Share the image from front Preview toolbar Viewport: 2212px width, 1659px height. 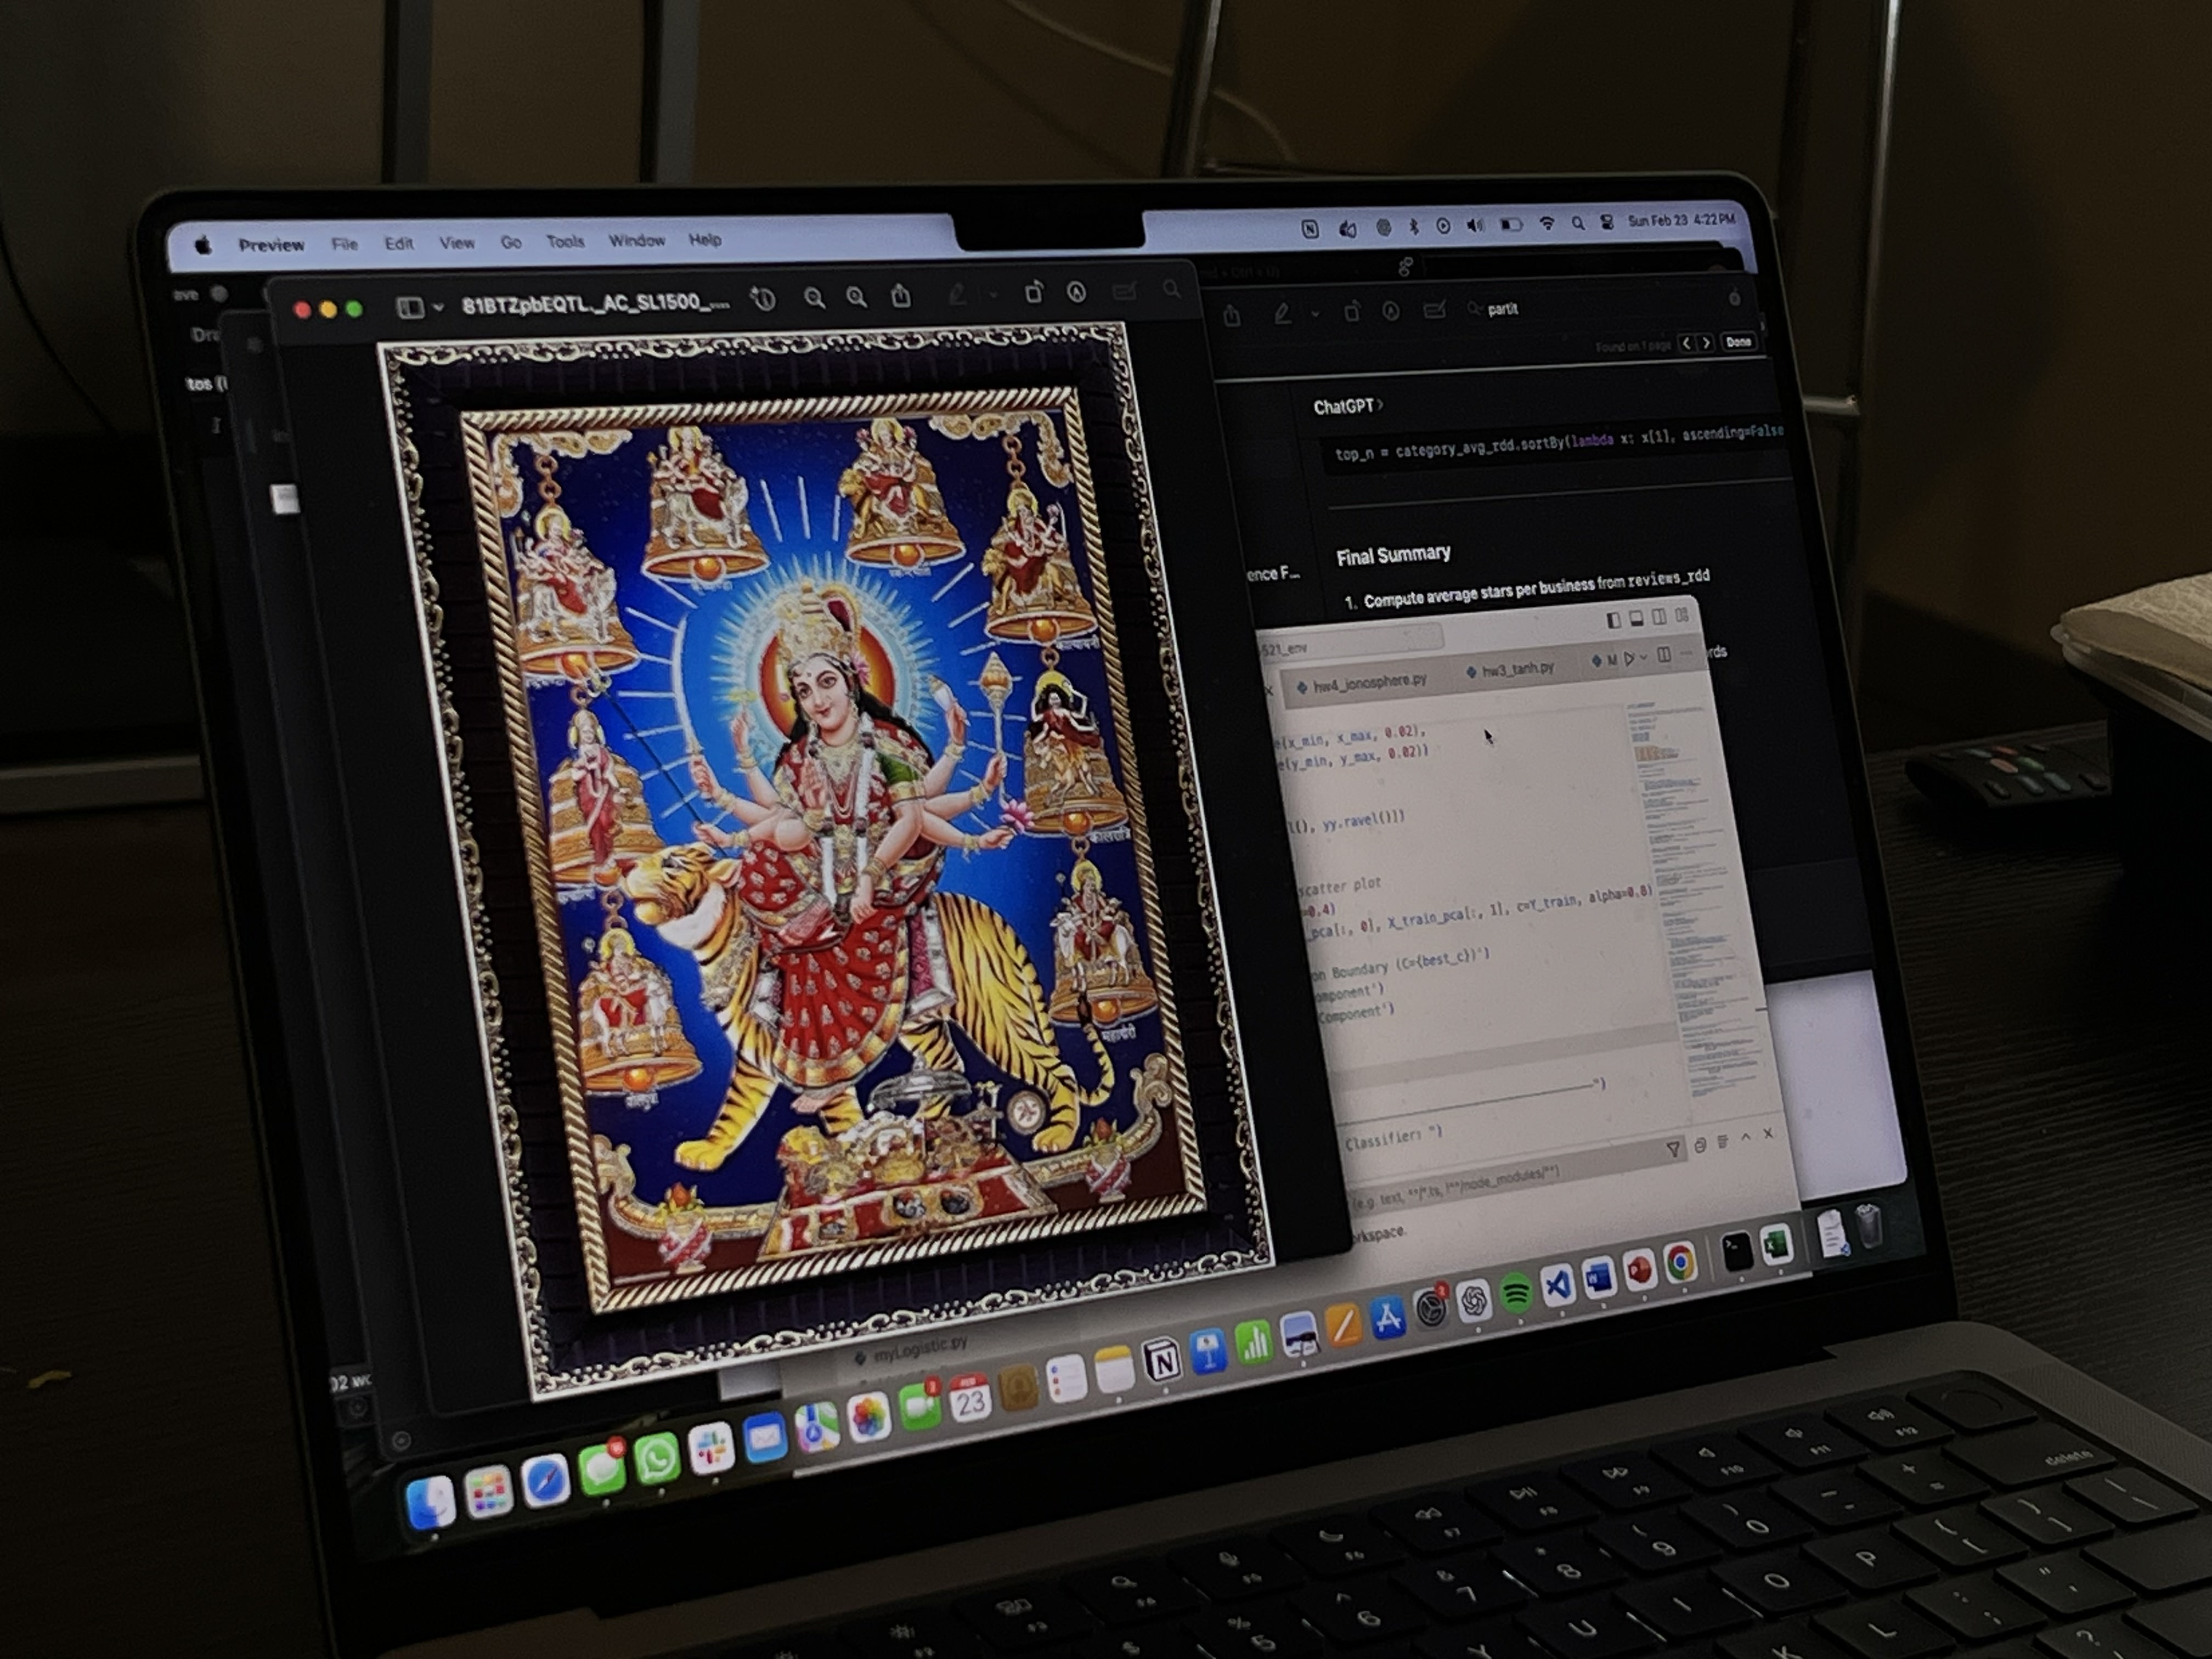pos(901,296)
